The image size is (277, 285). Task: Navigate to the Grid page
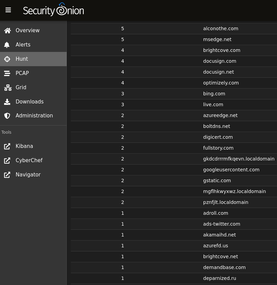point(33,88)
